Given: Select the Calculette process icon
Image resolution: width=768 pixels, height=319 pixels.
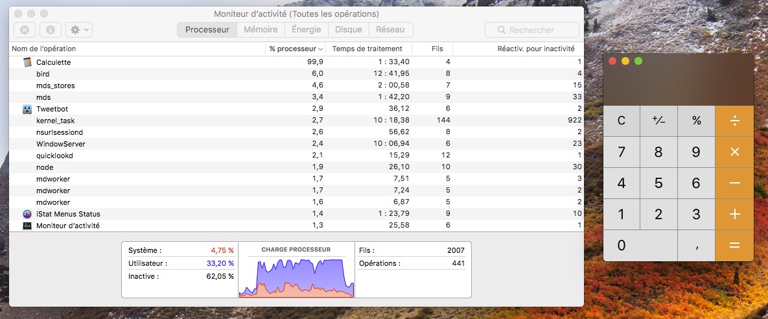Looking at the screenshot, I should 27,62.
